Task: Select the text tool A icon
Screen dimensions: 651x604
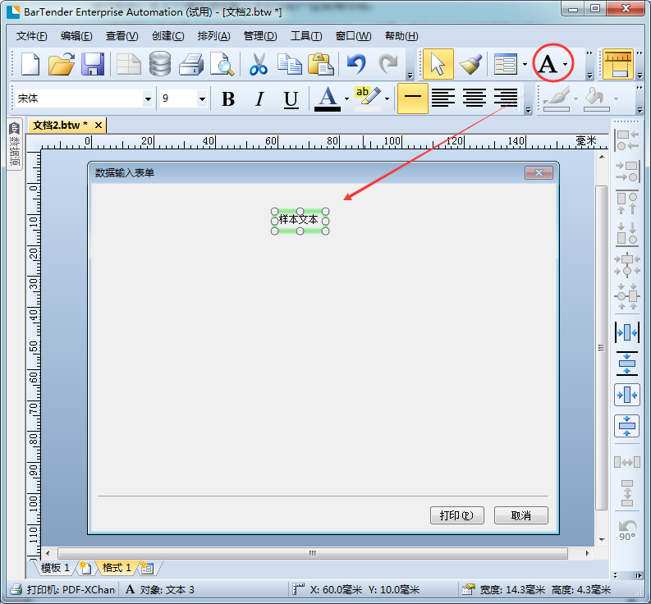Action: click(547, 64)
